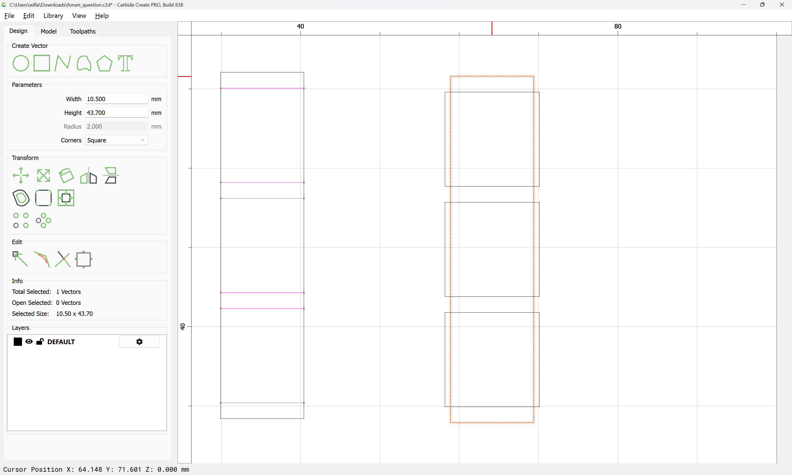The image size is (792, 475).
Task: Pick the Polyline drawing tool
Action: (x=62, y=63)
